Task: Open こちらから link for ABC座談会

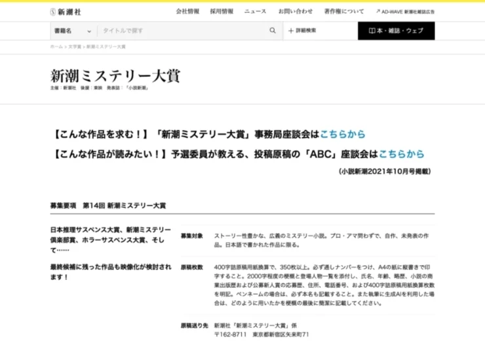Action: (x=402, y=154)
